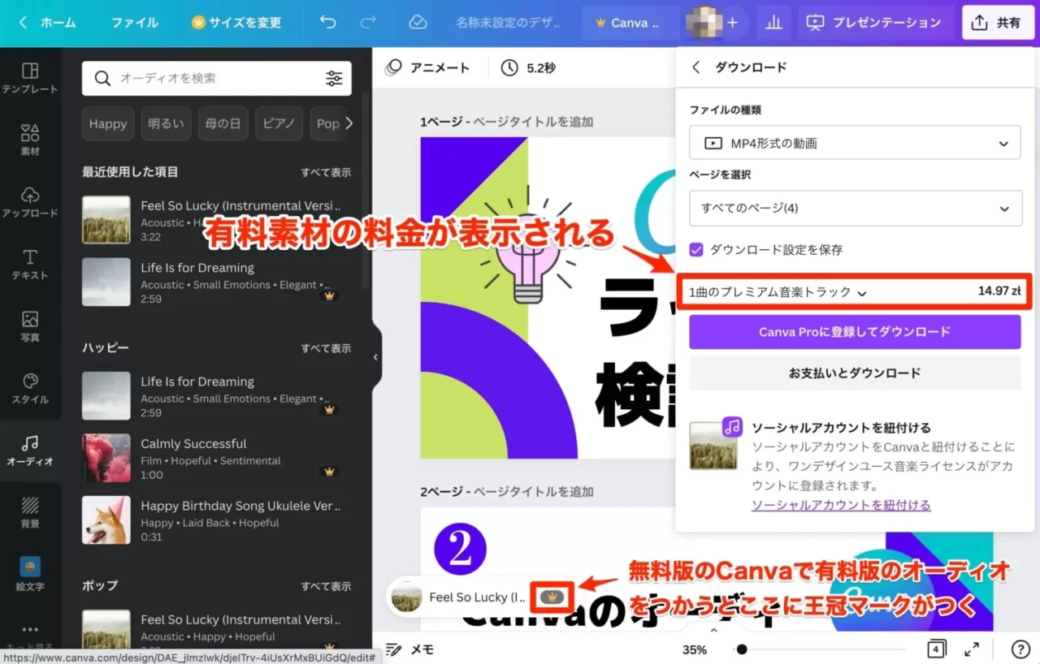Select the オーディオ audio panel

coord(30,451)
